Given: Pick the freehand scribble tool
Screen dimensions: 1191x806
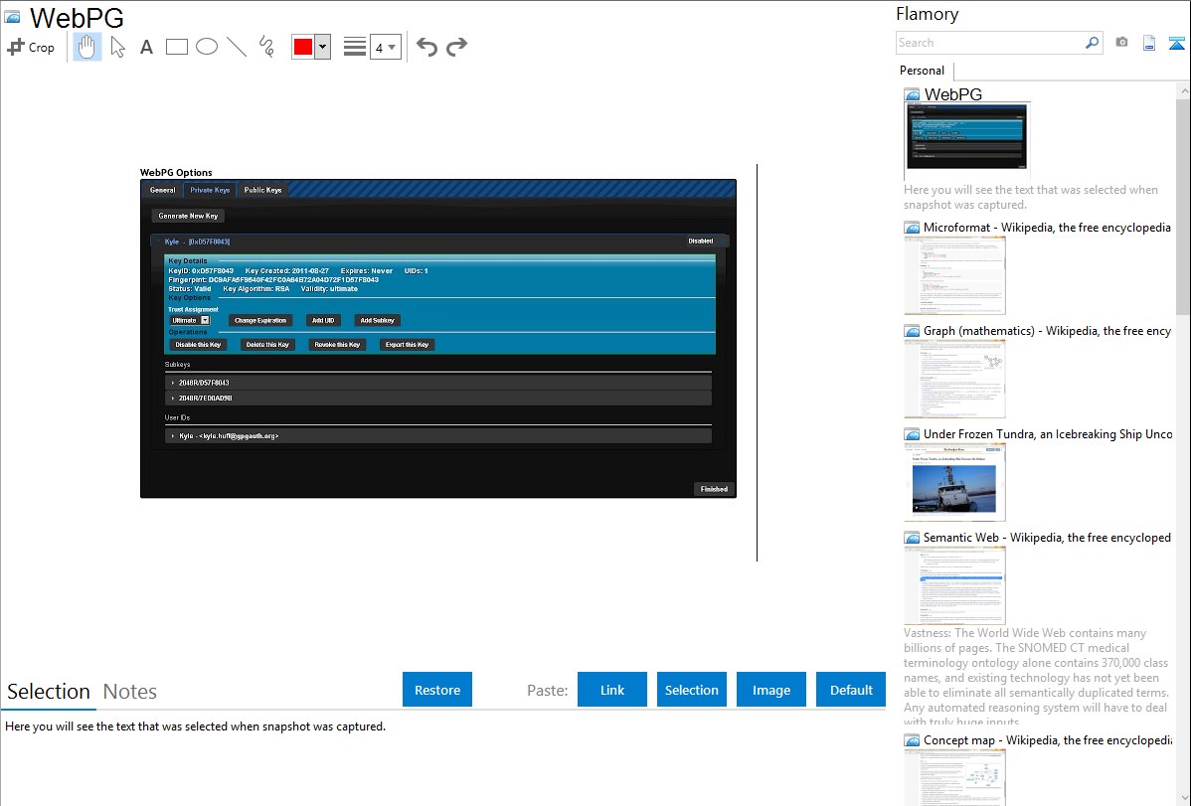Looking at the screenshot, I should [x=266, y=47].
